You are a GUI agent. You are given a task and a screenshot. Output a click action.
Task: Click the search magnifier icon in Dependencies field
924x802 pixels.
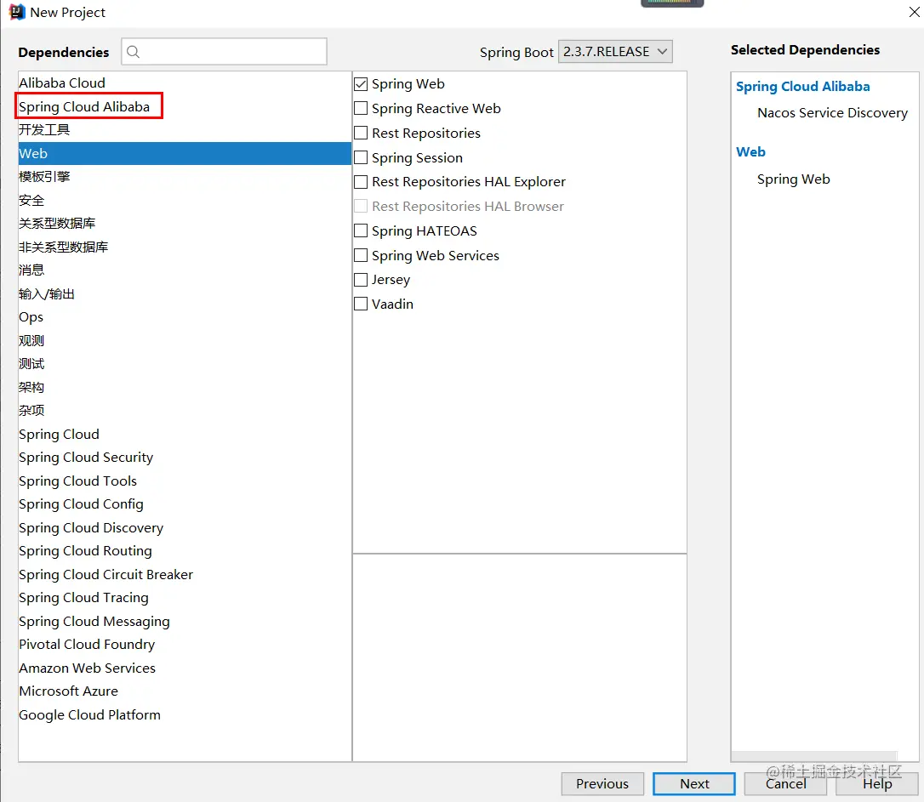pyautogui.click(x=134, y=52)
